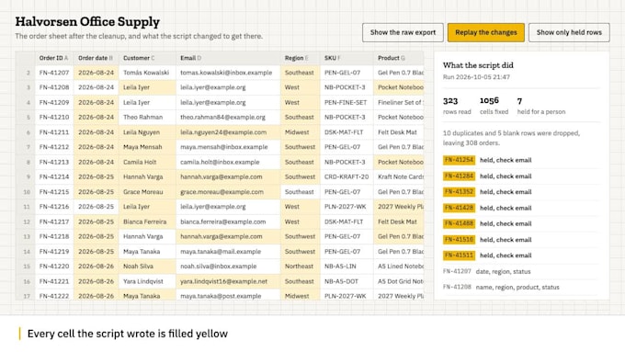The height and width of the screenshot is (352, 625).
Task: Select the Camila Holt customer cell
Action: point(147,162)
